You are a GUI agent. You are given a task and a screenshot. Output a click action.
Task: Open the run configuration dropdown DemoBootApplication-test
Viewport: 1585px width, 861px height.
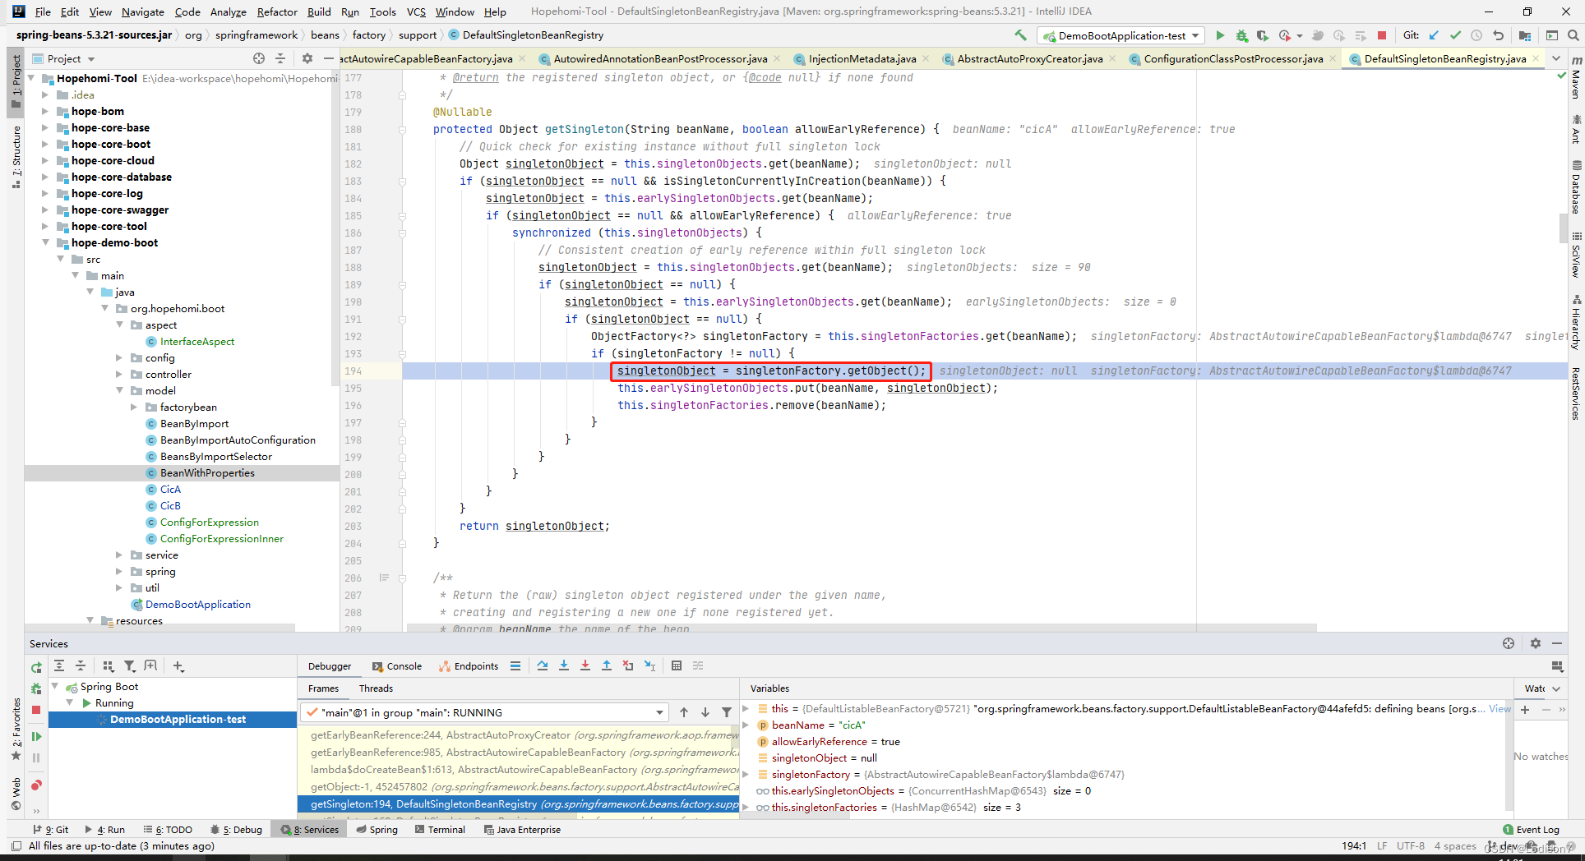click(x=1121, y=35)
